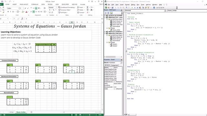Click the Clear eraser icon in Editing
207x116 pixels.
coord(88,12)
